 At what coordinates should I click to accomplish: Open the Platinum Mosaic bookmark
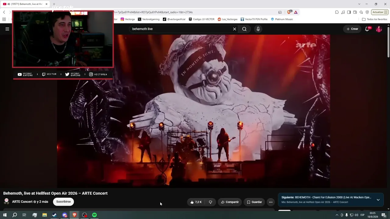coord(282,19)
